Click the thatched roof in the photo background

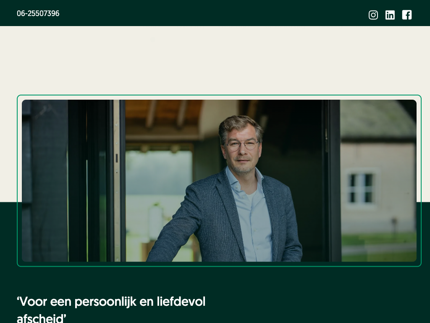coord(378,119)
